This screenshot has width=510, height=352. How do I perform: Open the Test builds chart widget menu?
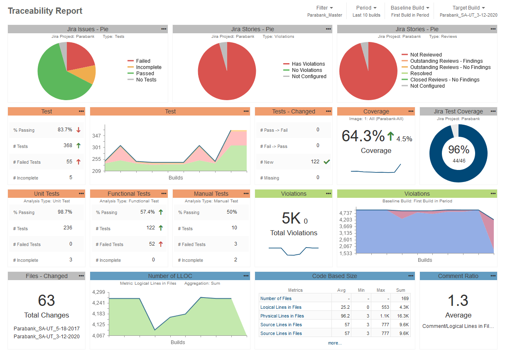coord(246,111)
